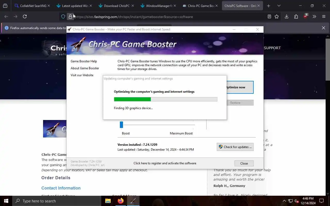Click the taskbar search box
Image resolution: width=330 pixels, height=206 pixels.
click(57, 201)
